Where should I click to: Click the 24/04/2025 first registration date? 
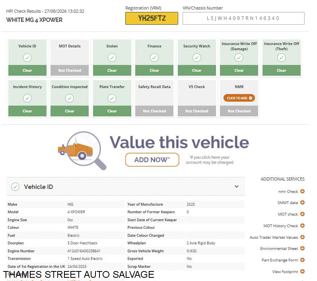[77, 266]
